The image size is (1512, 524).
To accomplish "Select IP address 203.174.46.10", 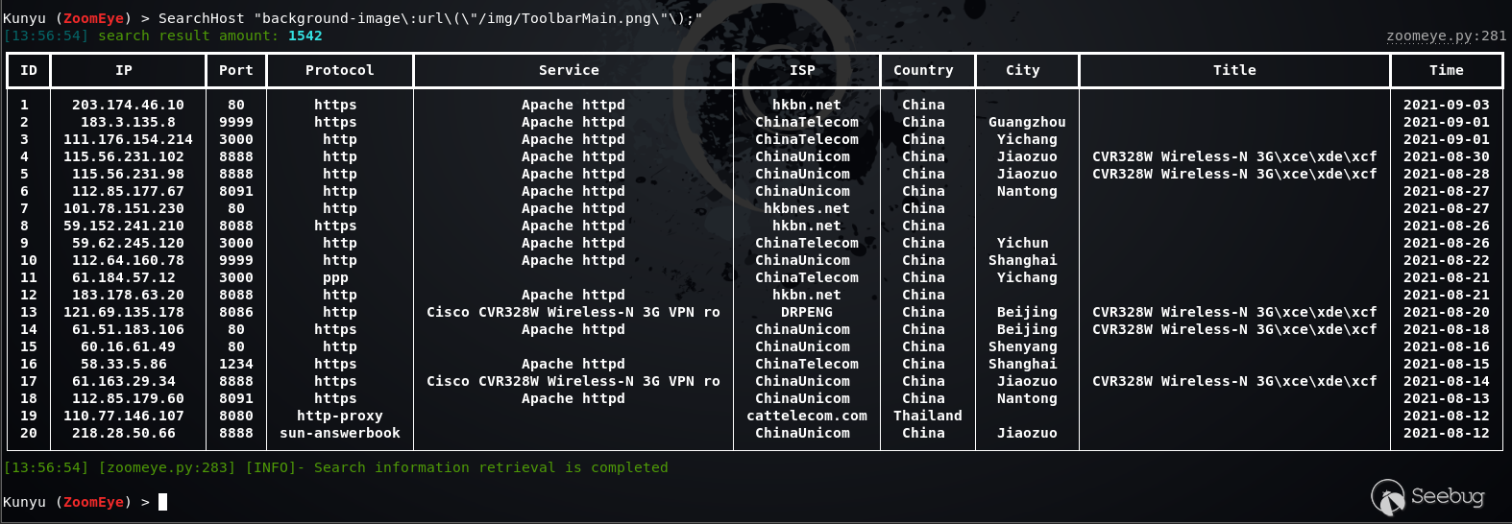I will pos(128,105).
